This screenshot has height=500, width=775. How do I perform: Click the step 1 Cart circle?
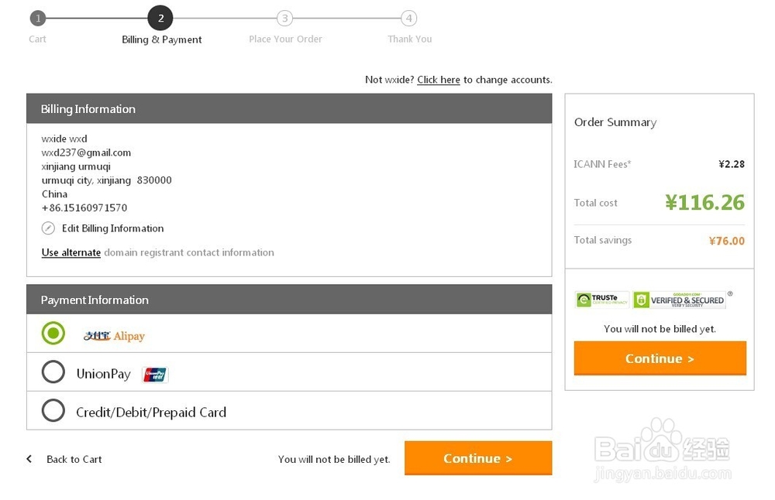(x=38, y=18)
